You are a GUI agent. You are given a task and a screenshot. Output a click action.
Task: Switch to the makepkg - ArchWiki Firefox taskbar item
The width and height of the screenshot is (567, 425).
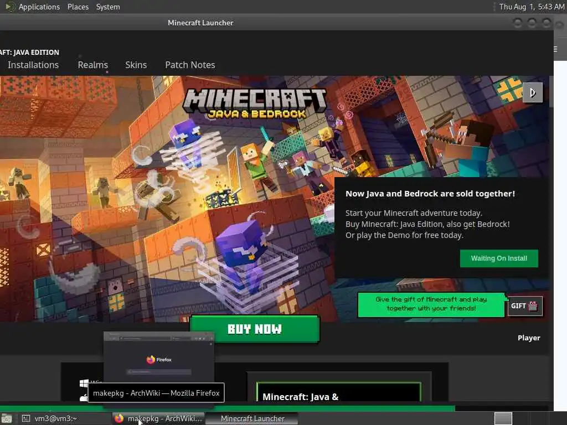point(158,418)
